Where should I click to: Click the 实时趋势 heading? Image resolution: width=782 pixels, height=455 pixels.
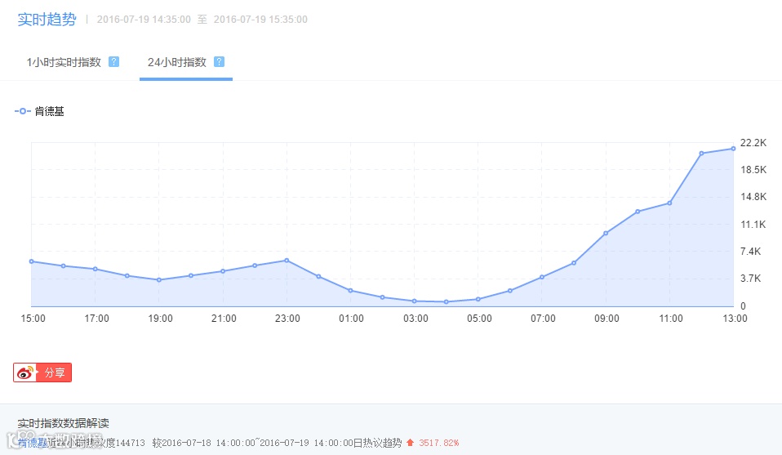click(x=47, y=20)
